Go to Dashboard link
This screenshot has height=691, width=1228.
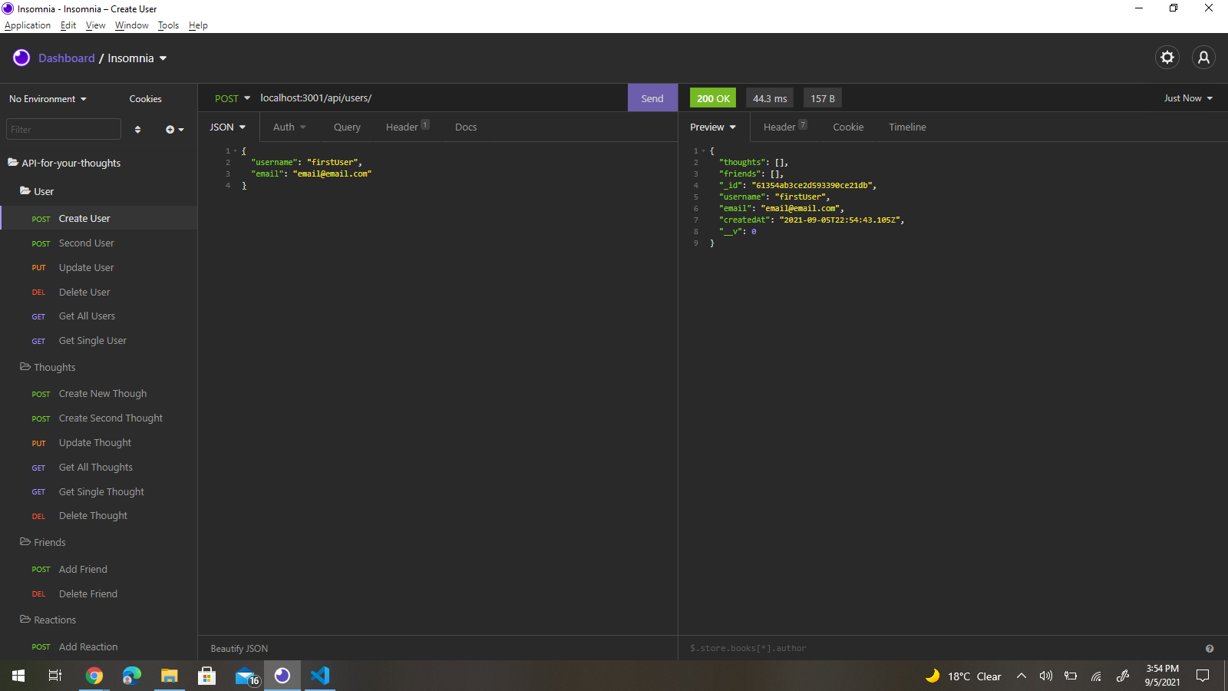[67, 58]
